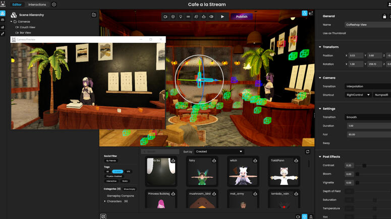This screenshot has height=219, width=391.
Task: Click the Show Empty button
Action: [x=129, y=189]
